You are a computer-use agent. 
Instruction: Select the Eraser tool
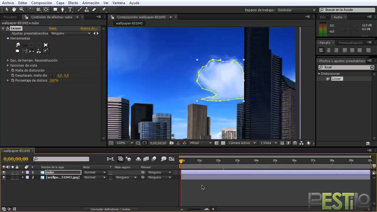click(x=94, y=9)
